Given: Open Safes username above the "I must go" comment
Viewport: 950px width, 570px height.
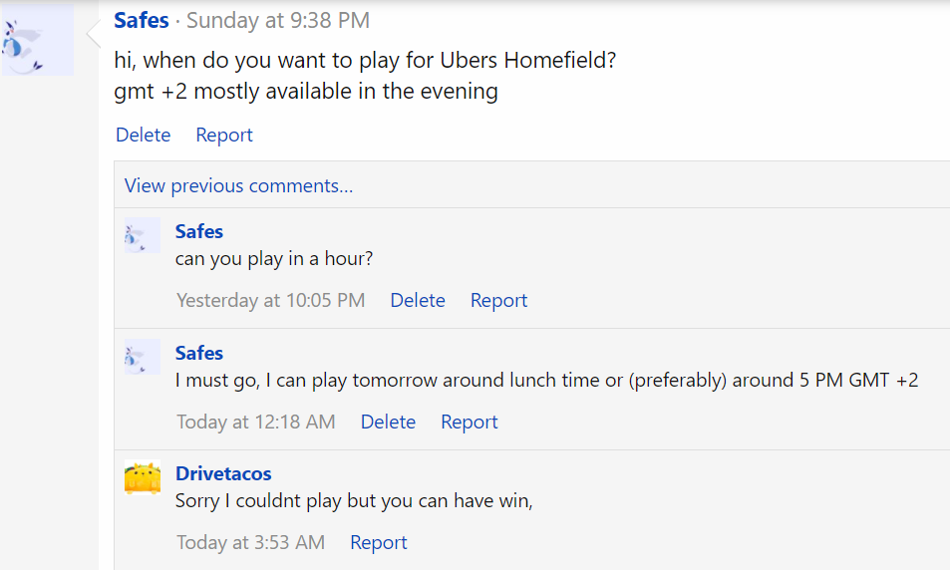Looking at the screenshot, I should 199,353.
